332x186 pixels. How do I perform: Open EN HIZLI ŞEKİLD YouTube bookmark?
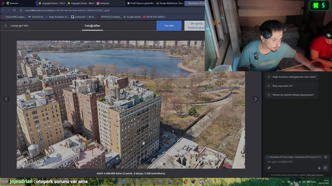click(154, 17)
